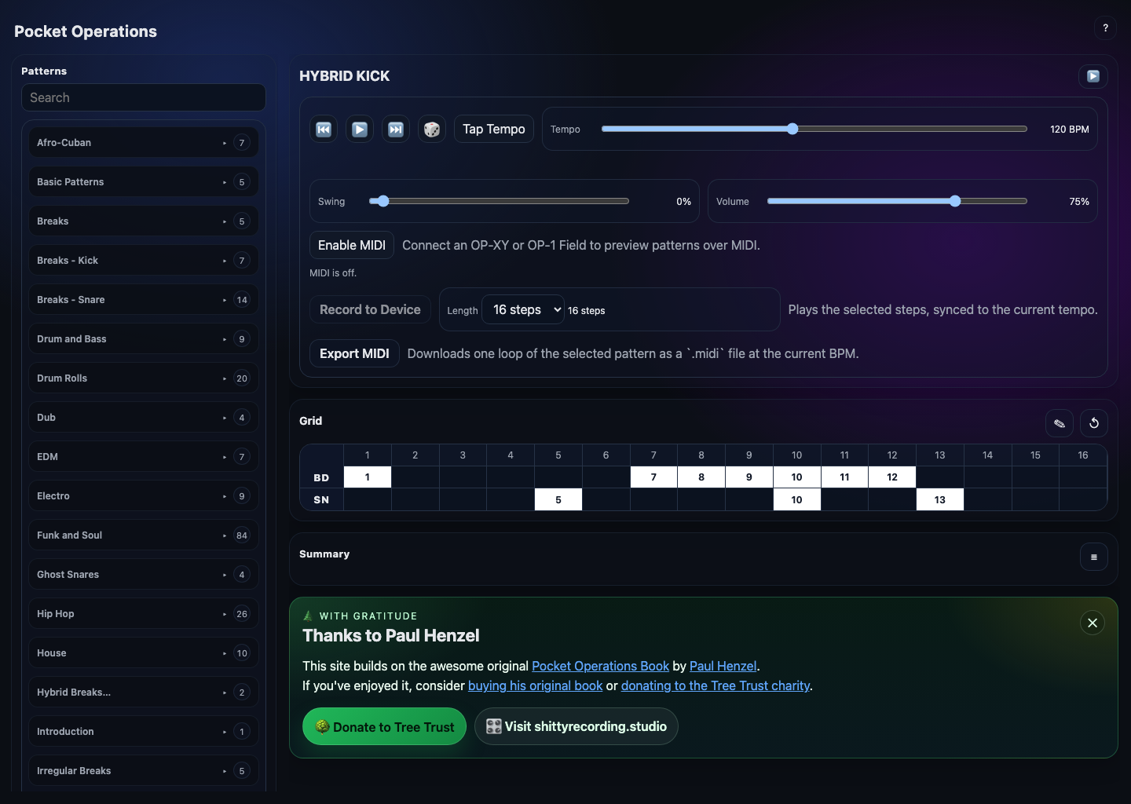Open the Drum and Bass category

click(143, 338)
